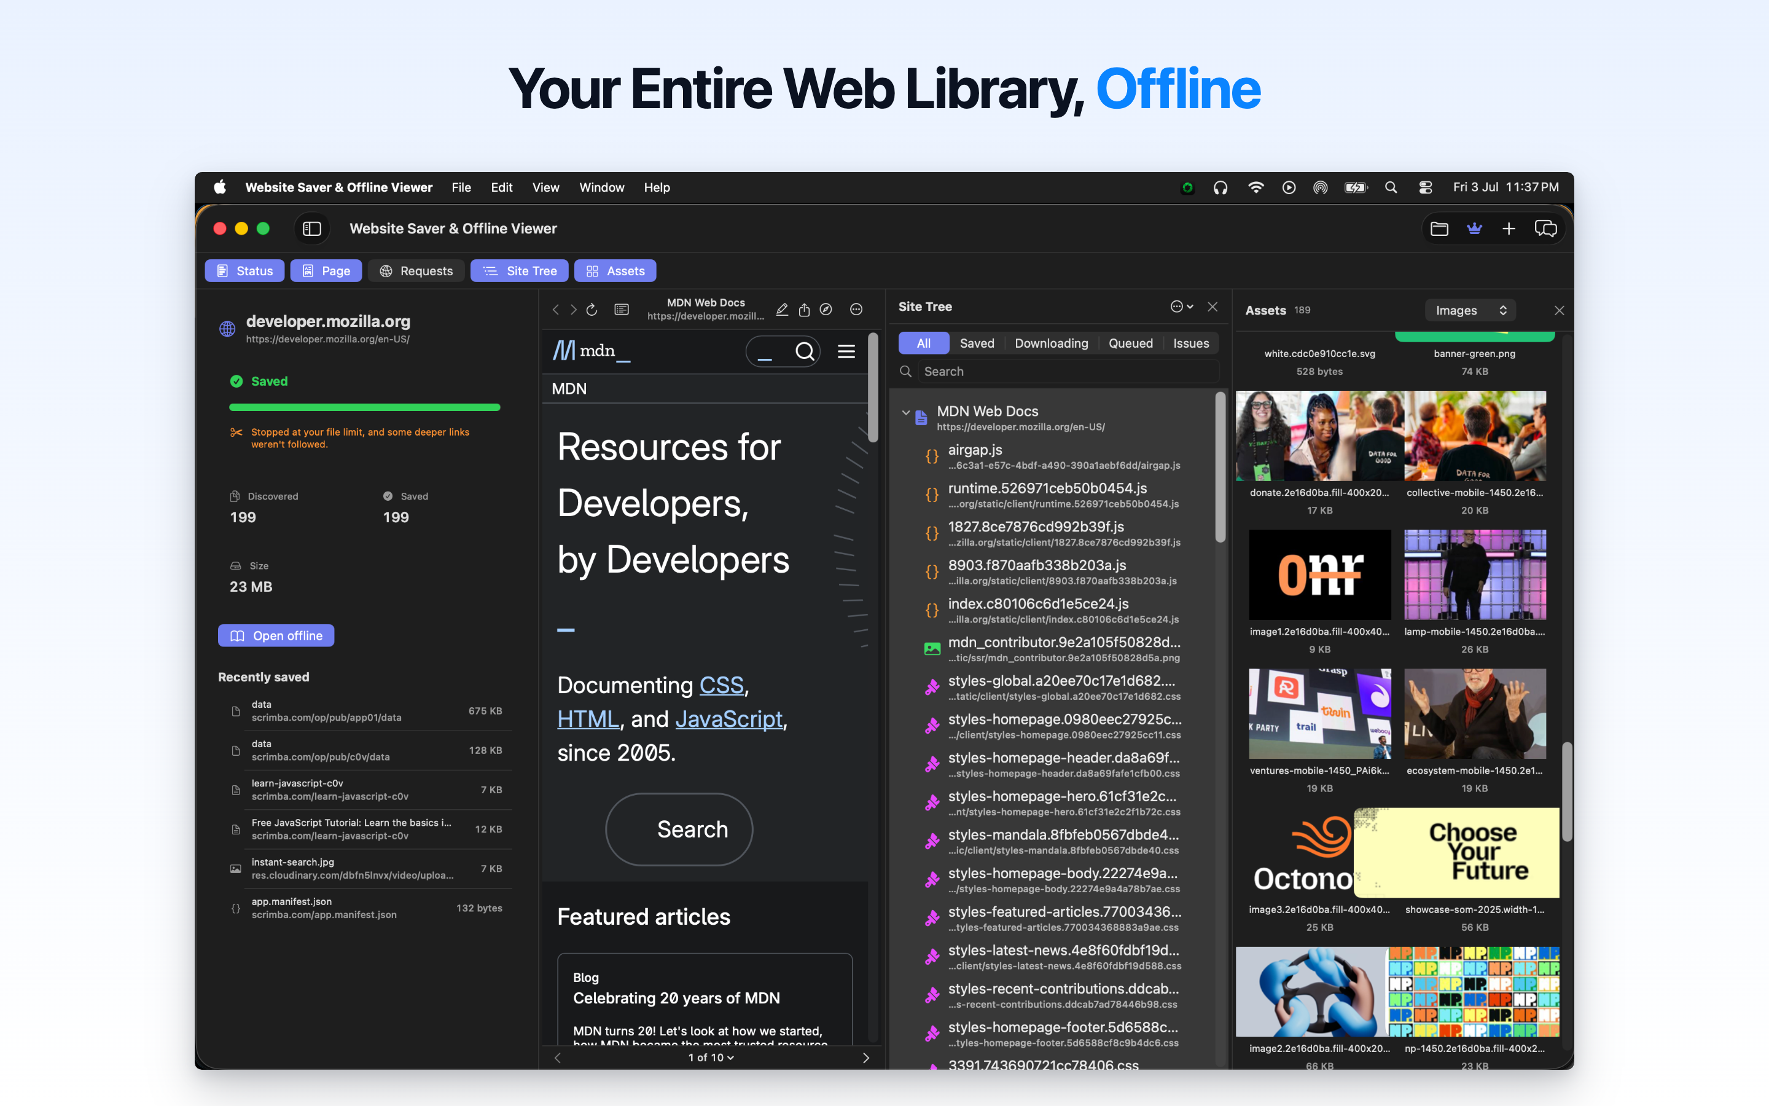Follow the HTML link
This screenshot has height=1106, width=1769.
[x=588, y=719]
